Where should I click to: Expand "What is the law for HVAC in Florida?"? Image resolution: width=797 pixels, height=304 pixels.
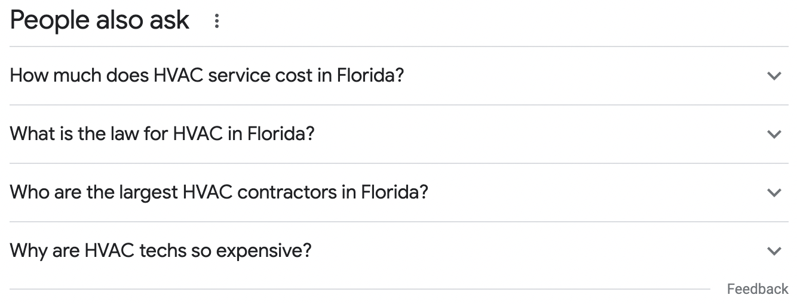[x=399, y=134]
